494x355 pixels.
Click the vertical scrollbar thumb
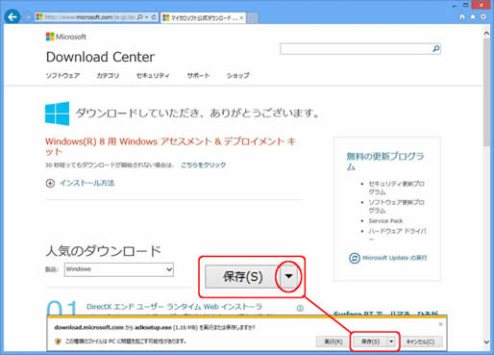[x=486, y=92]
